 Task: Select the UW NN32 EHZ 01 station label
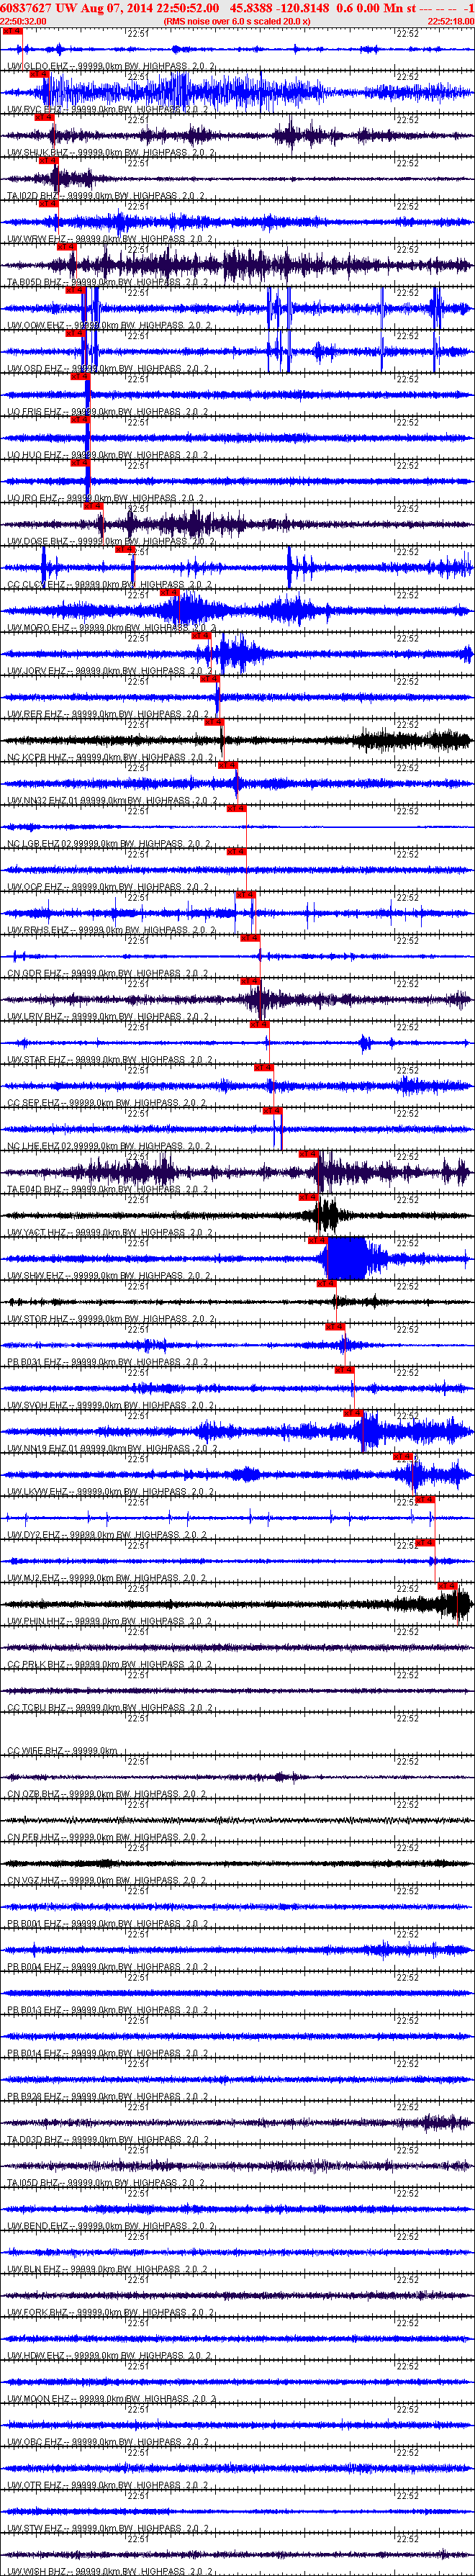pos(112,800)
